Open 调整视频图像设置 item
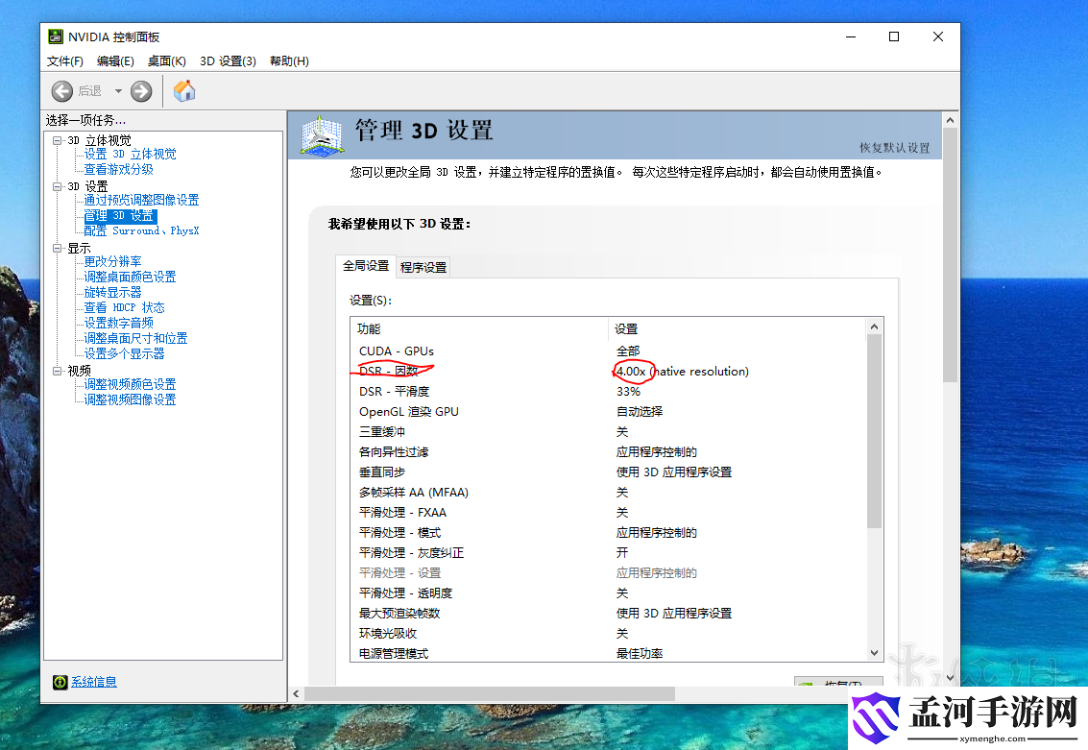 tap(130, 399)
